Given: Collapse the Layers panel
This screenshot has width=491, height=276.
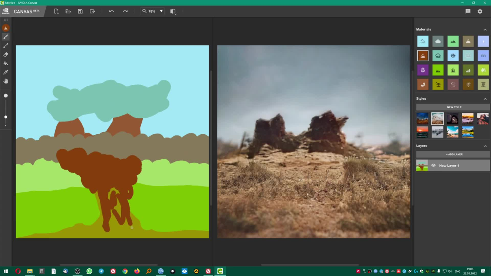Looking at the screenshot, I should 485,146.
